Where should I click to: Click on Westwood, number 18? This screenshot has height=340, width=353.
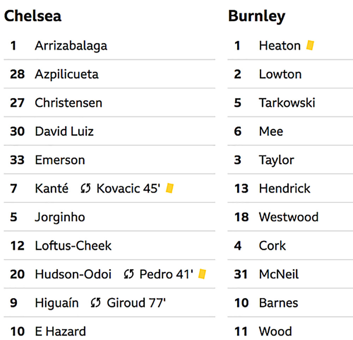pos(289,217)
